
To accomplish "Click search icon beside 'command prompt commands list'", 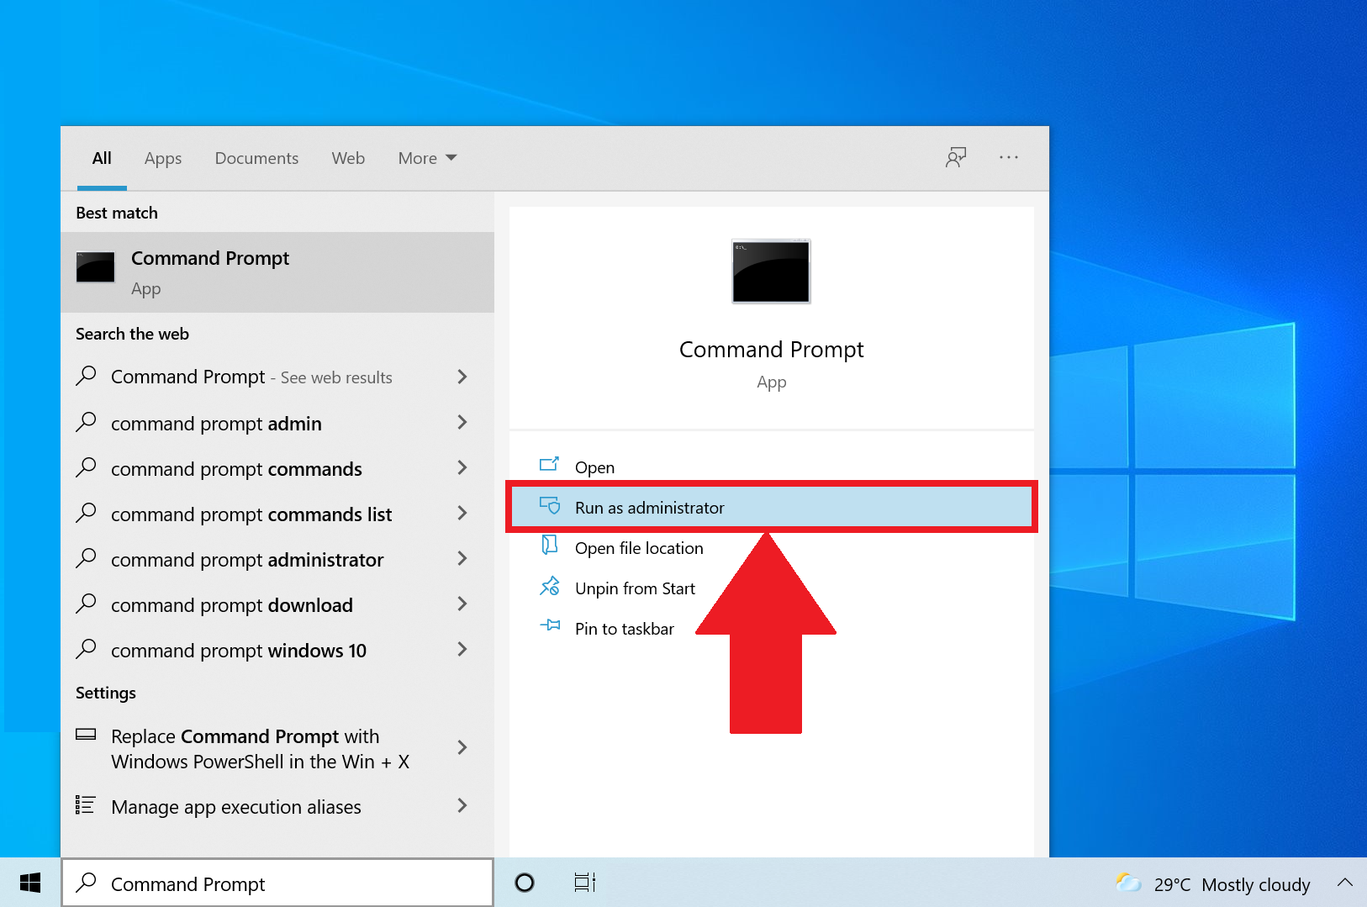I will tap(86, 513).
